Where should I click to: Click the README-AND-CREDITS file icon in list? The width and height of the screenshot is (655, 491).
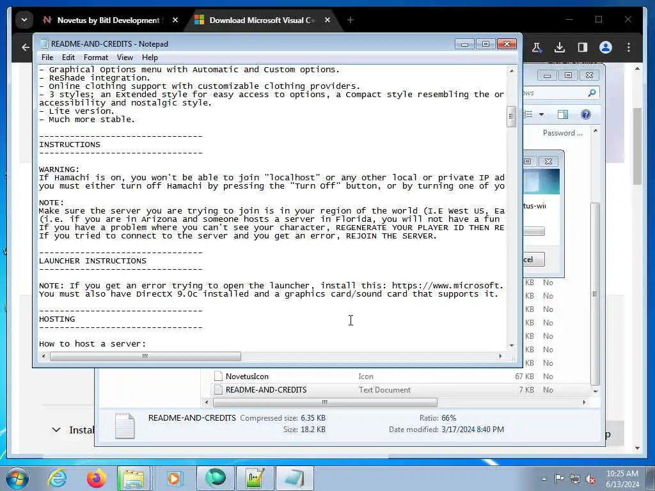click(218, 389)
